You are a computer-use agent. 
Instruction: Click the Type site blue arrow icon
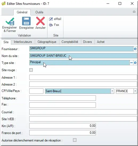pos(135,63)
